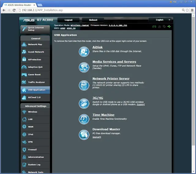
Task: Select AiCloud 2.0 in the sidebar
Action: pos(35,97)
